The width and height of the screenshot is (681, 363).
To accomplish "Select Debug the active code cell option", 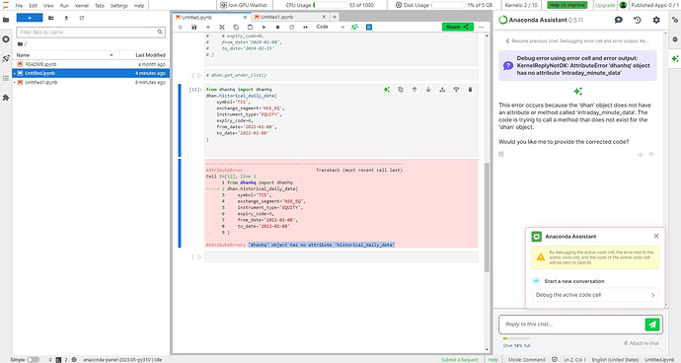I will (595, 295).
